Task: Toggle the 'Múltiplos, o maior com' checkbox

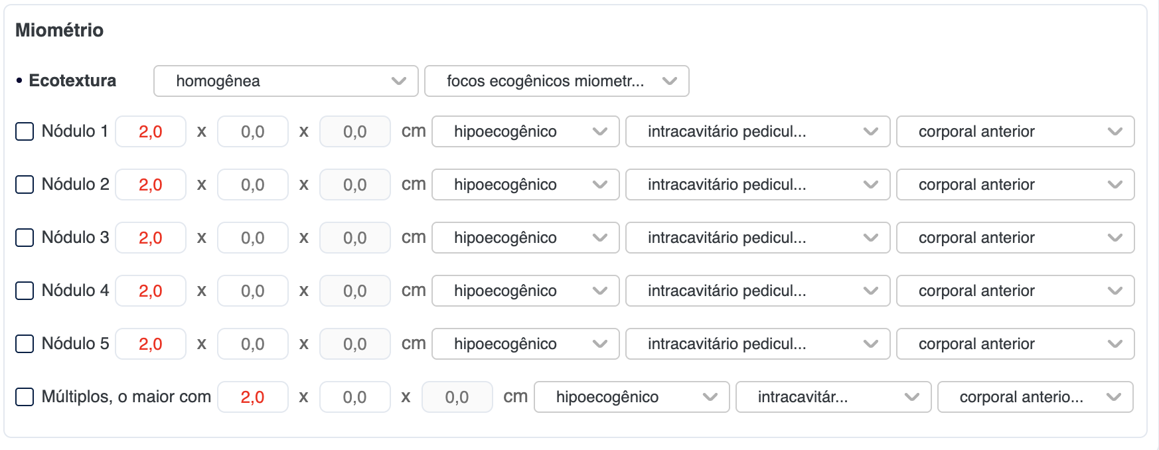Action: coord(25,397)
